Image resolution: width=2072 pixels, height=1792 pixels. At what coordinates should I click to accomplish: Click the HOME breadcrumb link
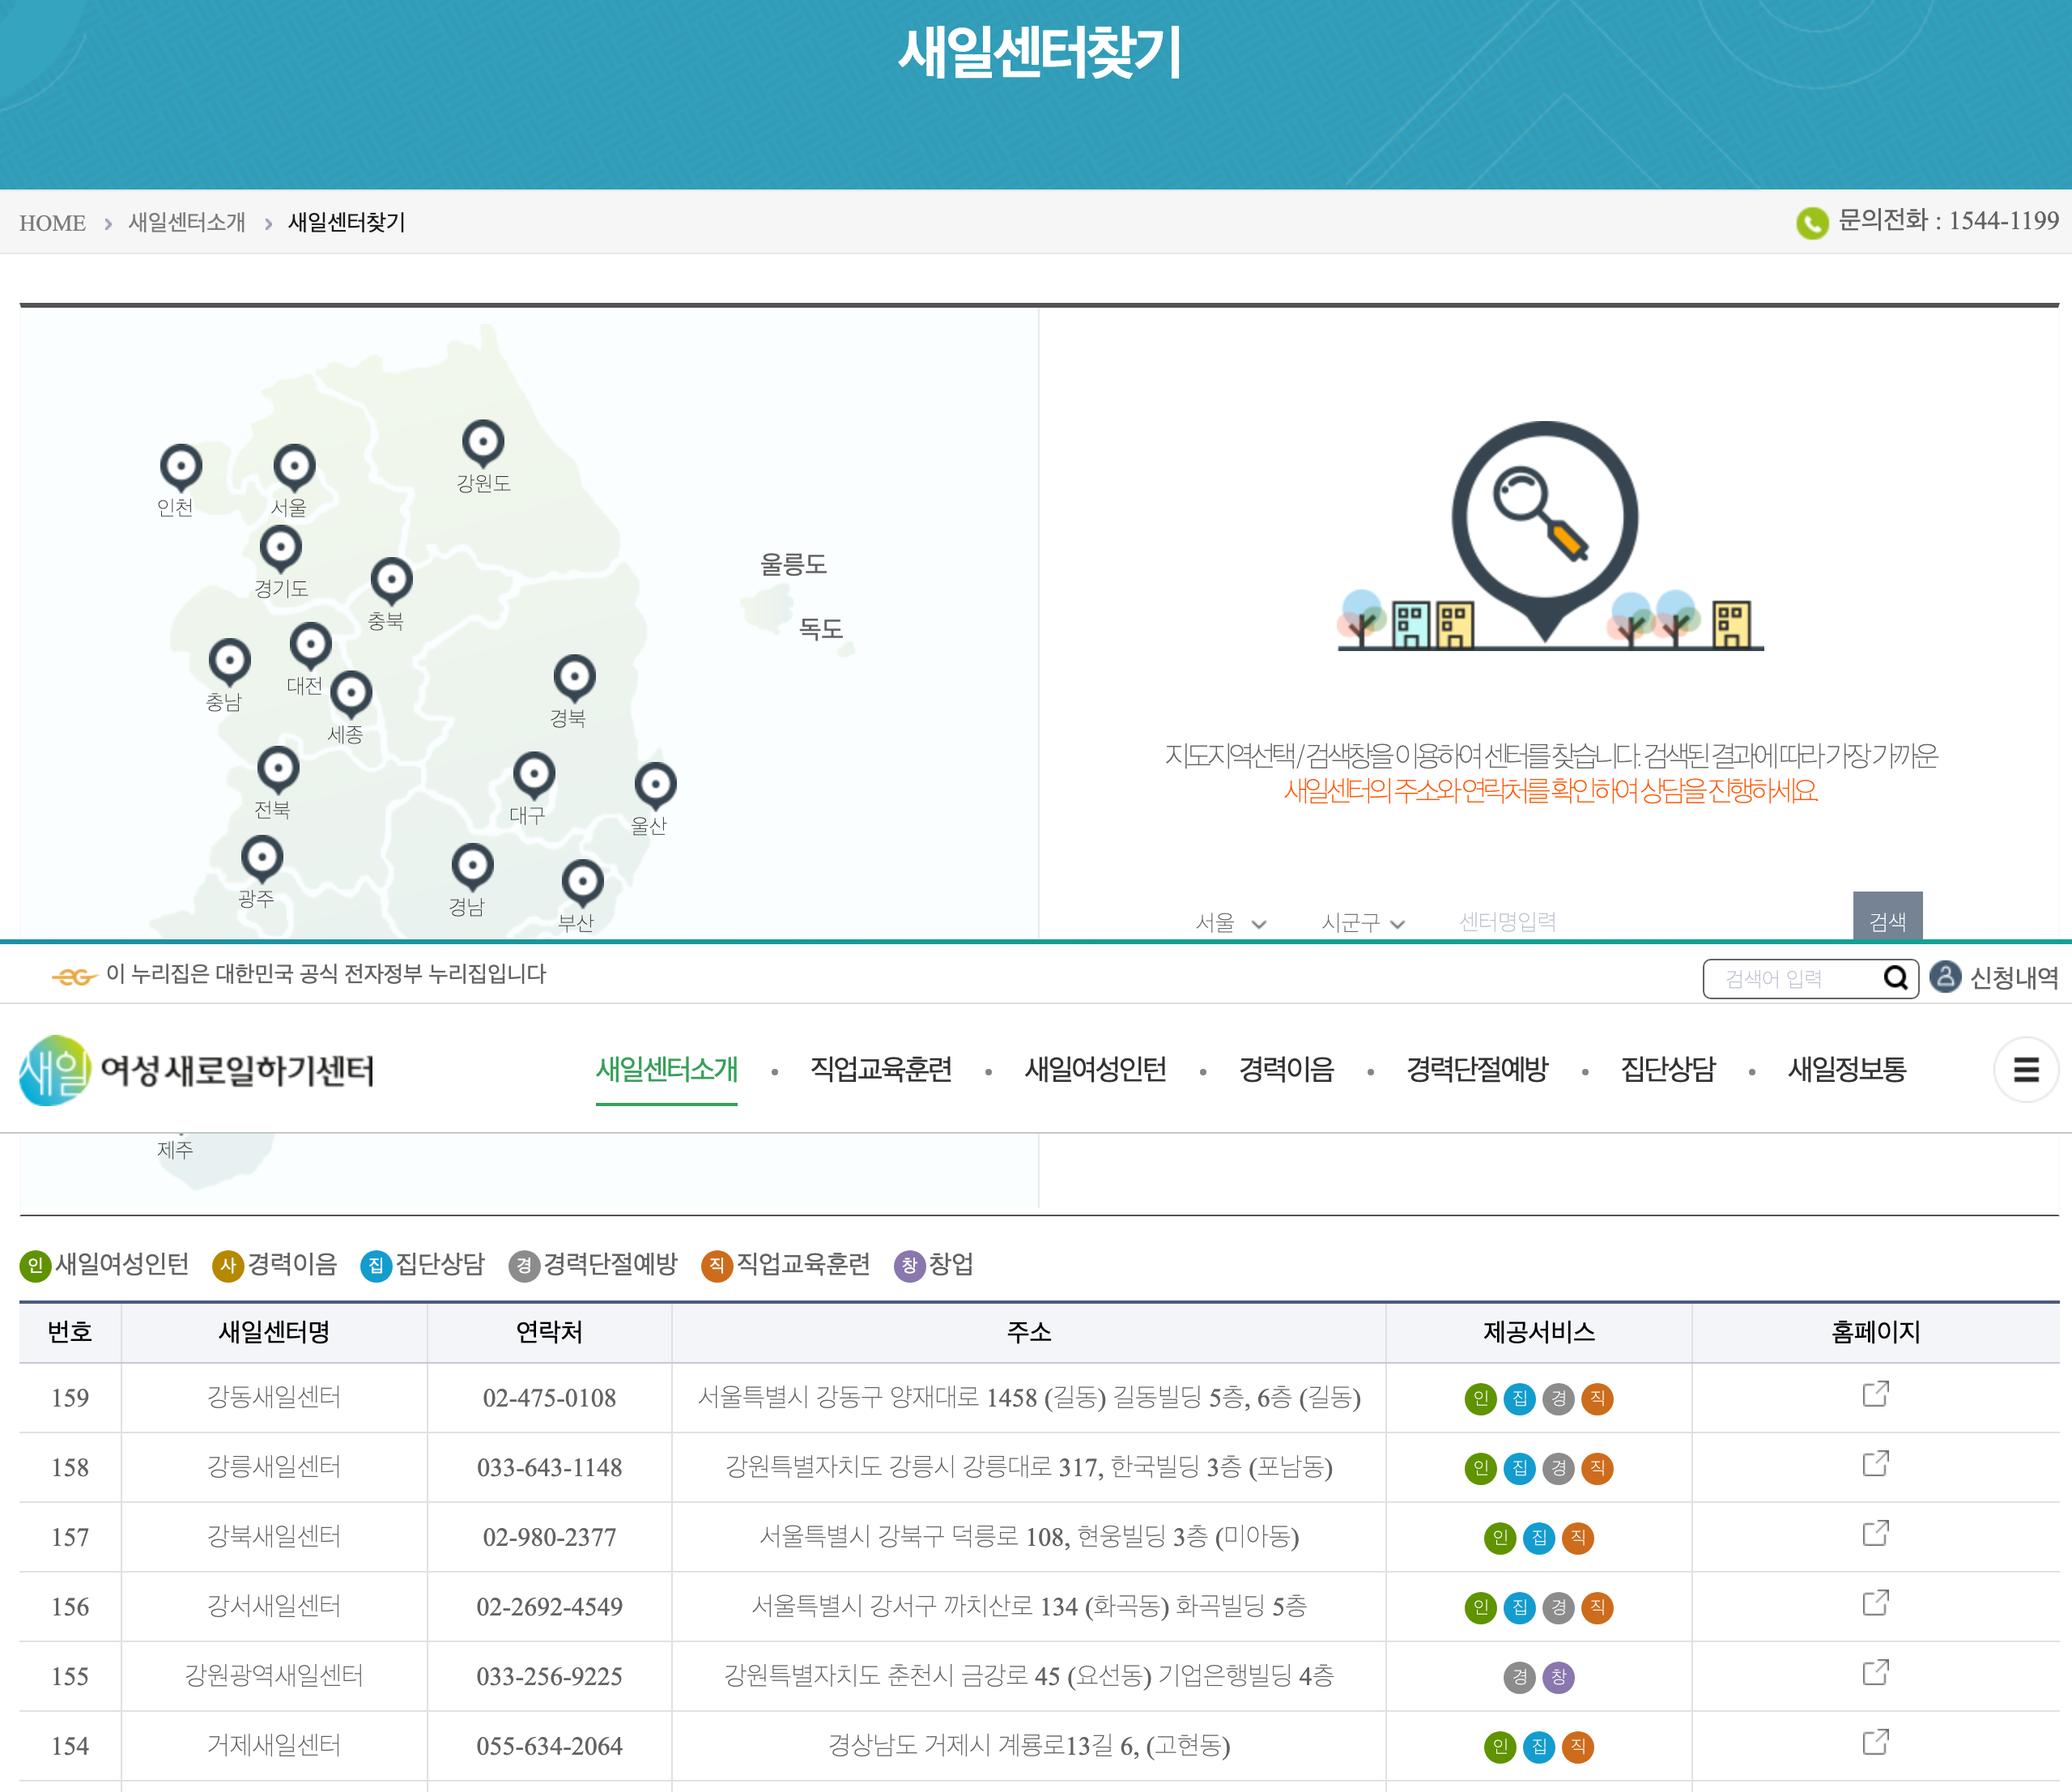tap(52, 223)
